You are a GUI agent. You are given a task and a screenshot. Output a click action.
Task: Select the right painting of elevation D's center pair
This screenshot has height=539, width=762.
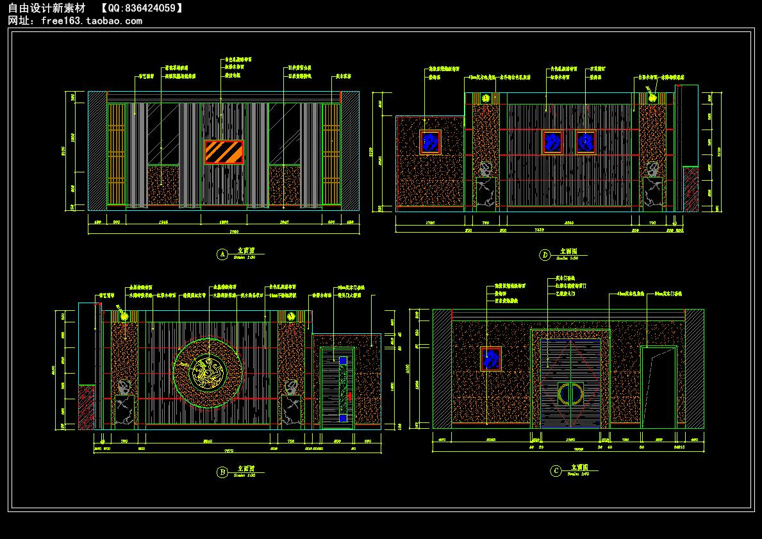click(586, 142)
